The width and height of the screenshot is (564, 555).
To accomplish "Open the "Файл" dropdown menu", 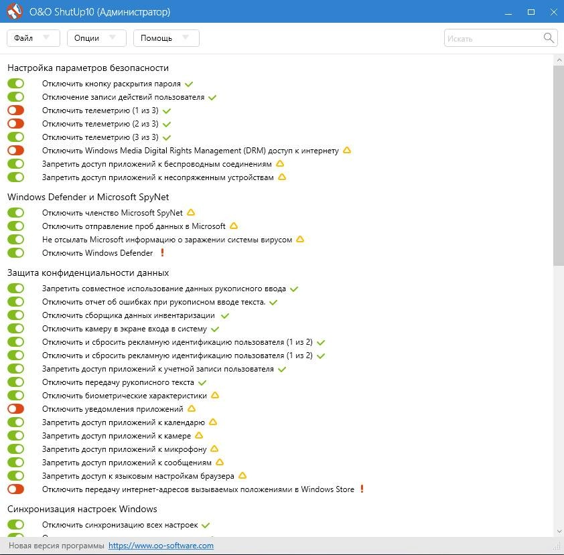I will (33, 37).
